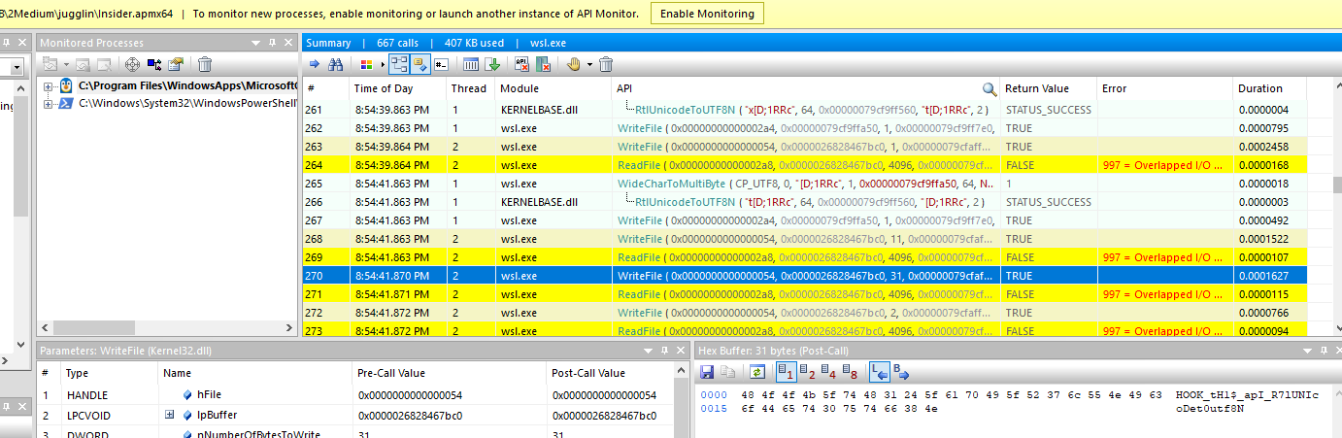Select 8-byte grouping in Hex Buffer
Image resolution: width=1342 pixels, height=438 pixels.
(x=849, y=371)
